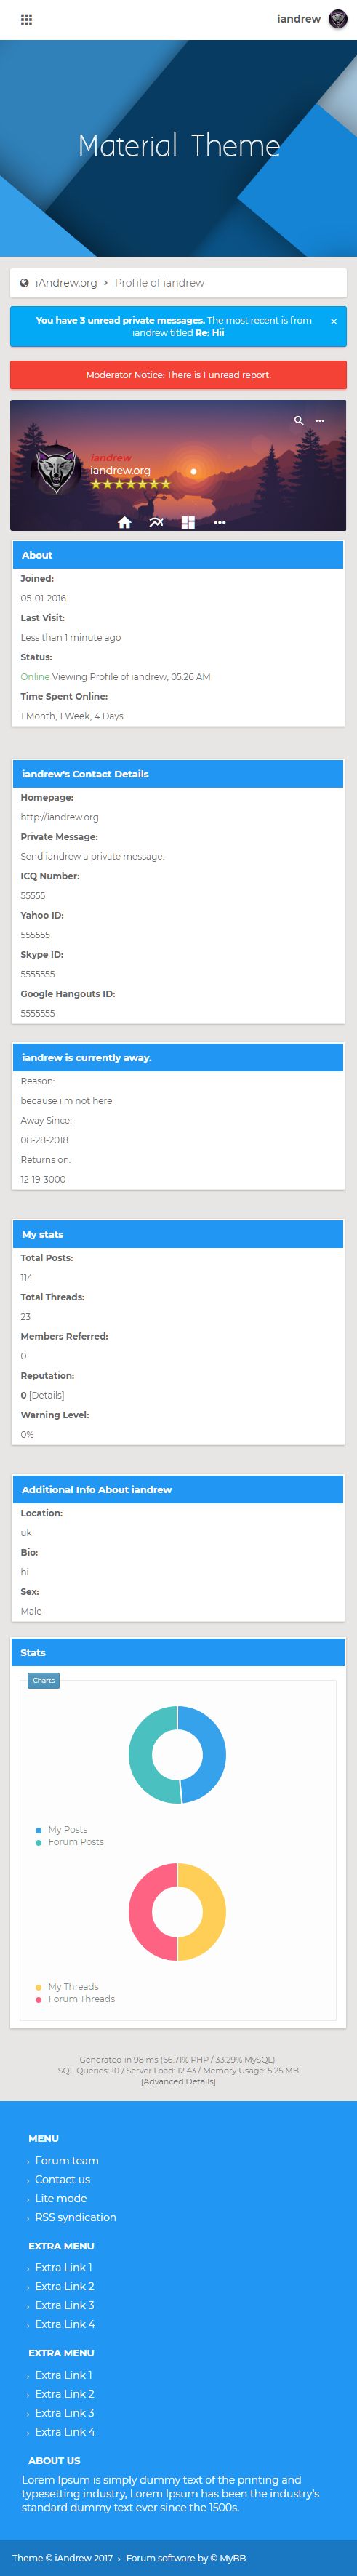Click the Moderator Notice unread report bar
The image size is (357, 2576).
178,375
